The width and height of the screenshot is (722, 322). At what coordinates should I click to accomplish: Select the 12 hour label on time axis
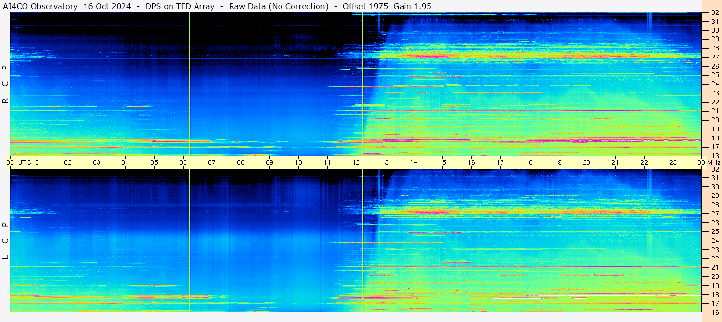(x=356, y=162)
